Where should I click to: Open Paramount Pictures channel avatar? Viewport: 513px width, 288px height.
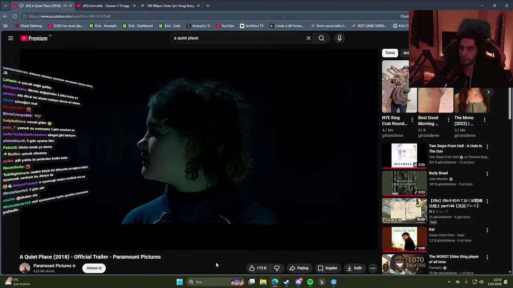[25, 268]
